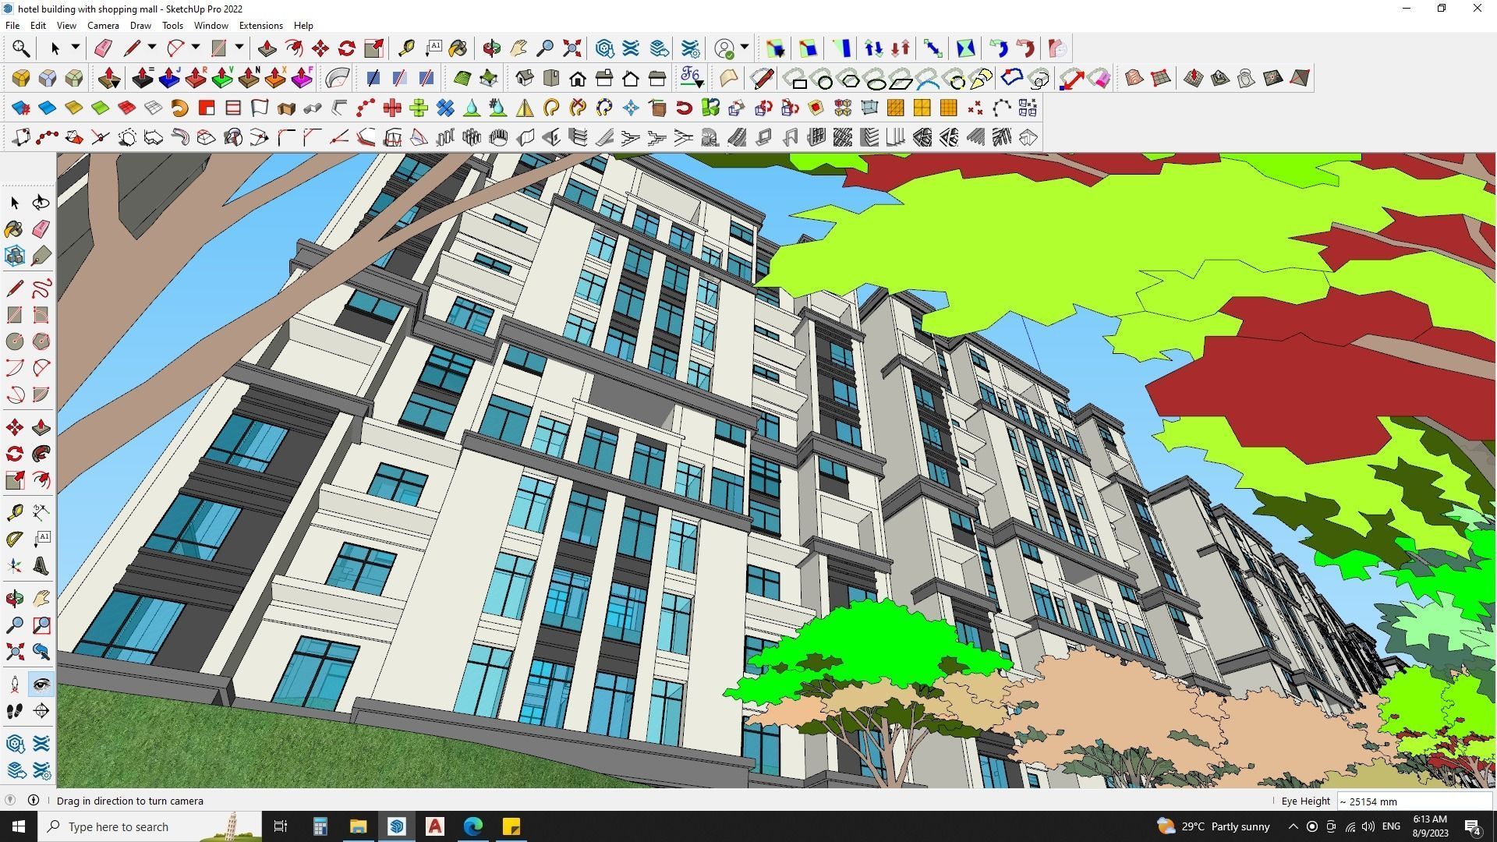Select the Sandbox Flip Edge tool
The image size is (1497, 842).
(x=1300, y=78)
